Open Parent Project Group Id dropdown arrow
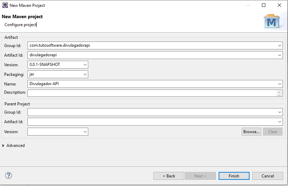Image resolution: width=288 pixels, height=186 pixels. 279,112
